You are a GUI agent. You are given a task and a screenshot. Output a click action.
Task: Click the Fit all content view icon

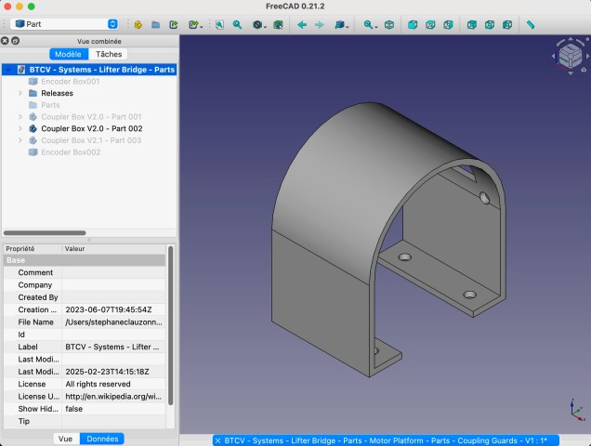click(x=219, y=24)
